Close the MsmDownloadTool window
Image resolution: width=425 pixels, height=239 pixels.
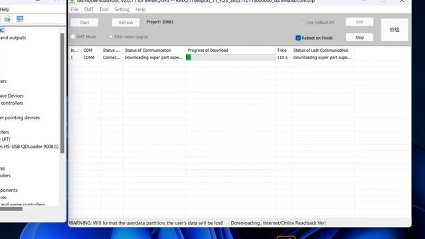coord(402,1)
